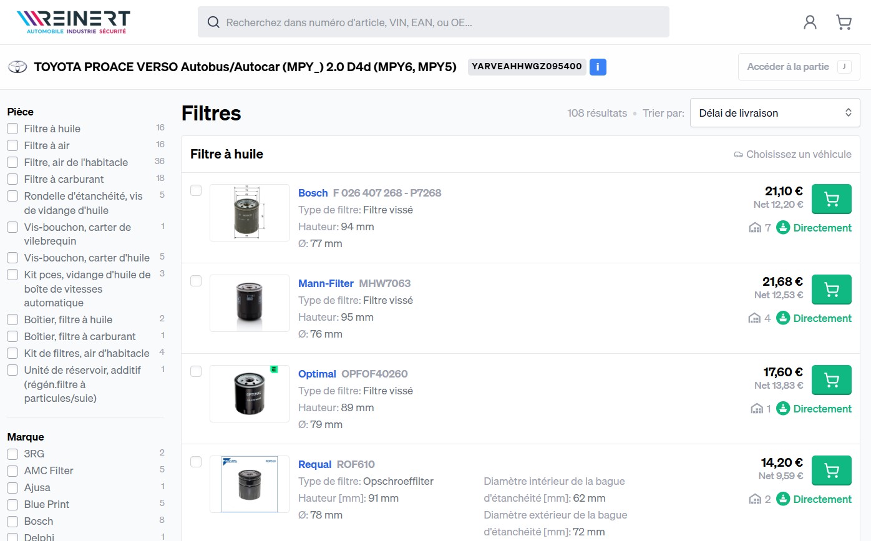Tick the 3RG brand checkbox

point(12,454)
